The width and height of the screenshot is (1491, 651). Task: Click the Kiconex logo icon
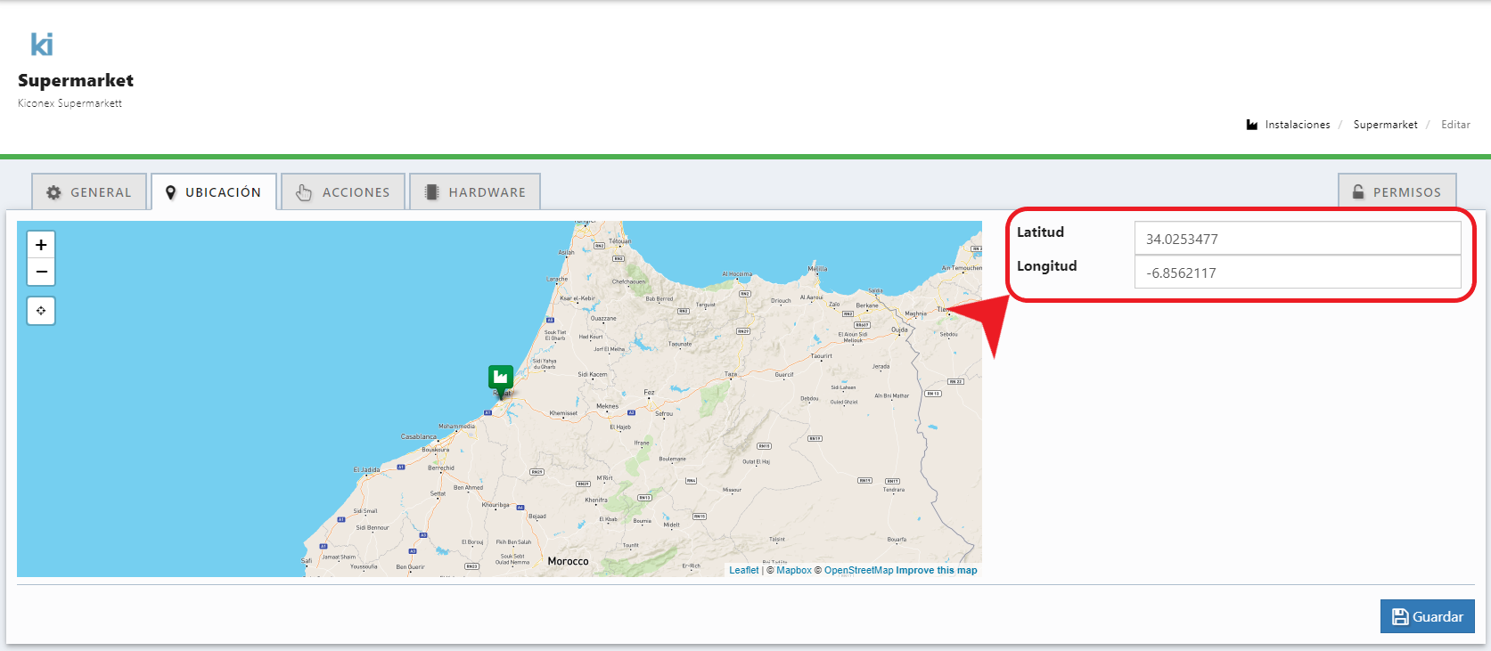tap(42, 45)
